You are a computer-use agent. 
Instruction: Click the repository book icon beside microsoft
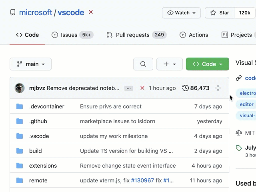click(x=13, y=12)
